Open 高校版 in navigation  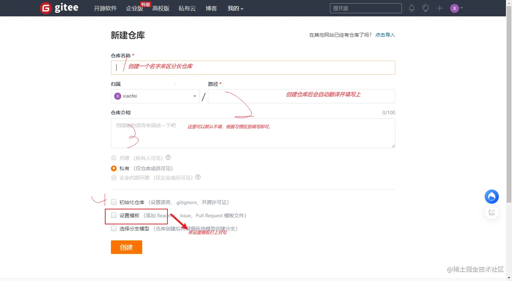pos(161,8)
